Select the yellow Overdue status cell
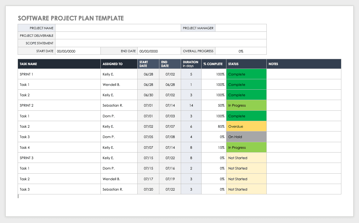The height and width of the screenshot is (223, 359). [246, 126]
